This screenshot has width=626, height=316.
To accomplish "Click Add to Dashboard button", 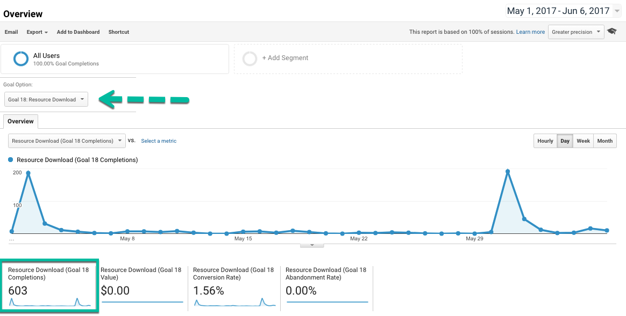I will click(x=78, y=32).
